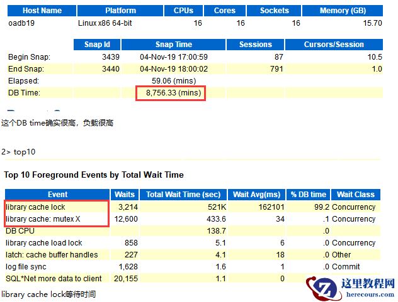The image size is (398, 302).
Task: Click the Platform column header
Action: point(120,11)
